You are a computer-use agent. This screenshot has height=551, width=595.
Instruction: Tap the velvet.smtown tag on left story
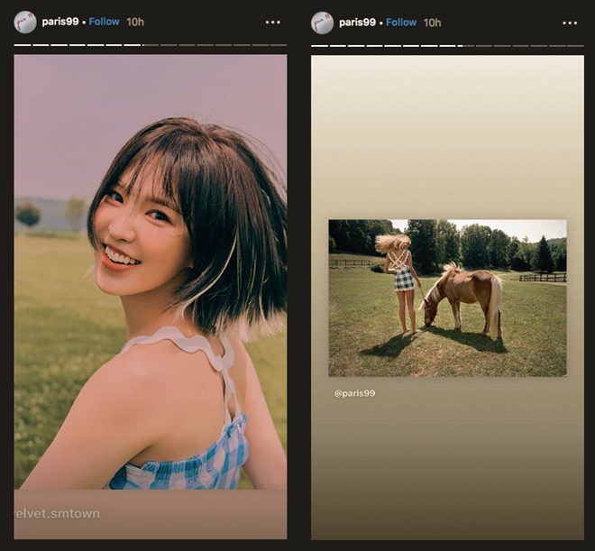point(58,513)
